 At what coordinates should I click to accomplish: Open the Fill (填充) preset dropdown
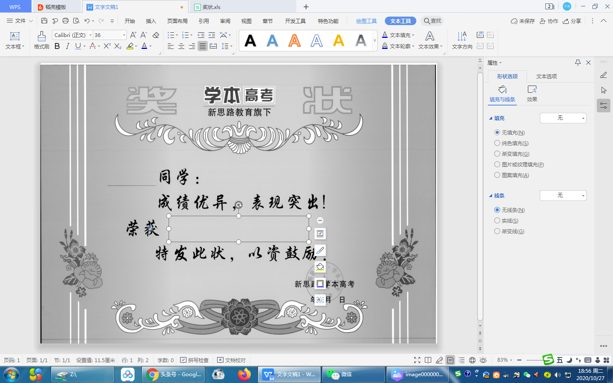click(563, 118)
